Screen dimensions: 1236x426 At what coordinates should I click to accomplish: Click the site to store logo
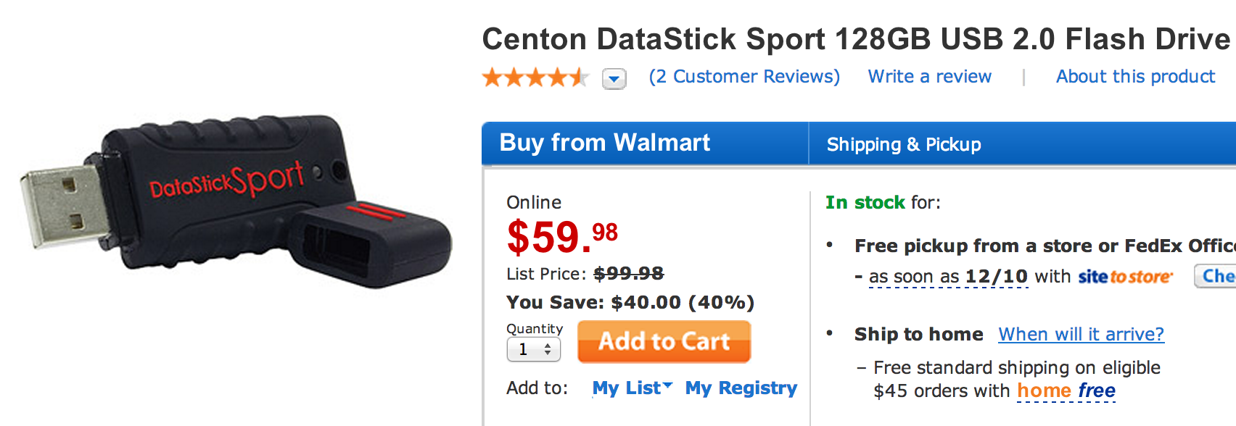pos(1125,277)
